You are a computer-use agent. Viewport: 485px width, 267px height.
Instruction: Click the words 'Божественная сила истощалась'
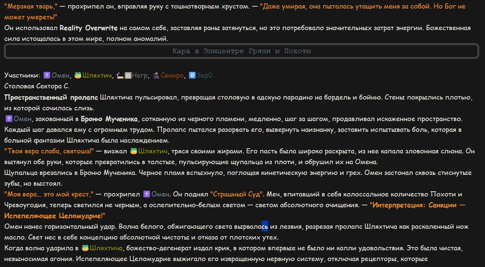[x=449, y=28]
